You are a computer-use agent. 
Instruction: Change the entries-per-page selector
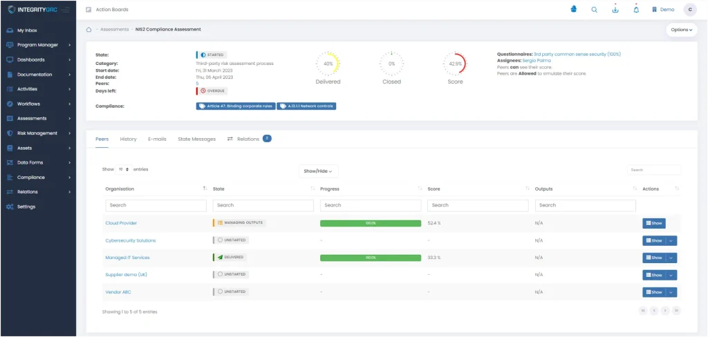tap(123, 169)
